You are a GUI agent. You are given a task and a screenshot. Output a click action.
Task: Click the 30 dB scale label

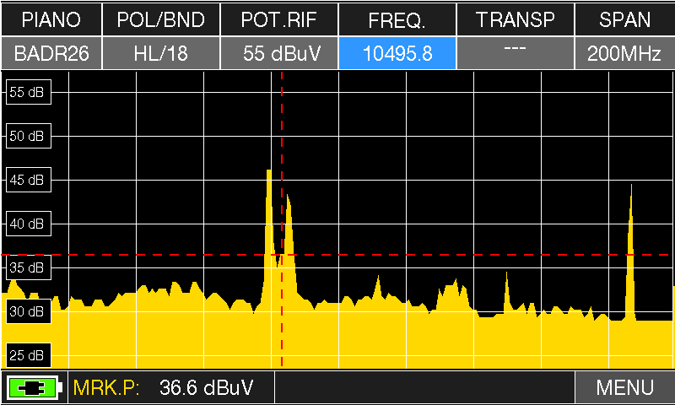pyautogui.click(x=29, y=311)
